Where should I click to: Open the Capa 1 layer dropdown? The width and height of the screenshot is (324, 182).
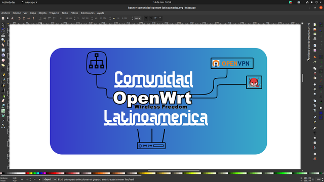pyautogui.click(x=50, y=179)
